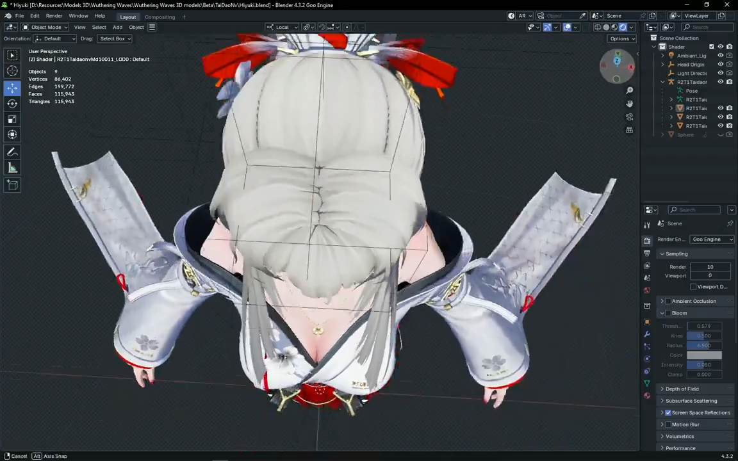
Task: Switch to Compositing workspace tab
Action: (x=160, y=17)
